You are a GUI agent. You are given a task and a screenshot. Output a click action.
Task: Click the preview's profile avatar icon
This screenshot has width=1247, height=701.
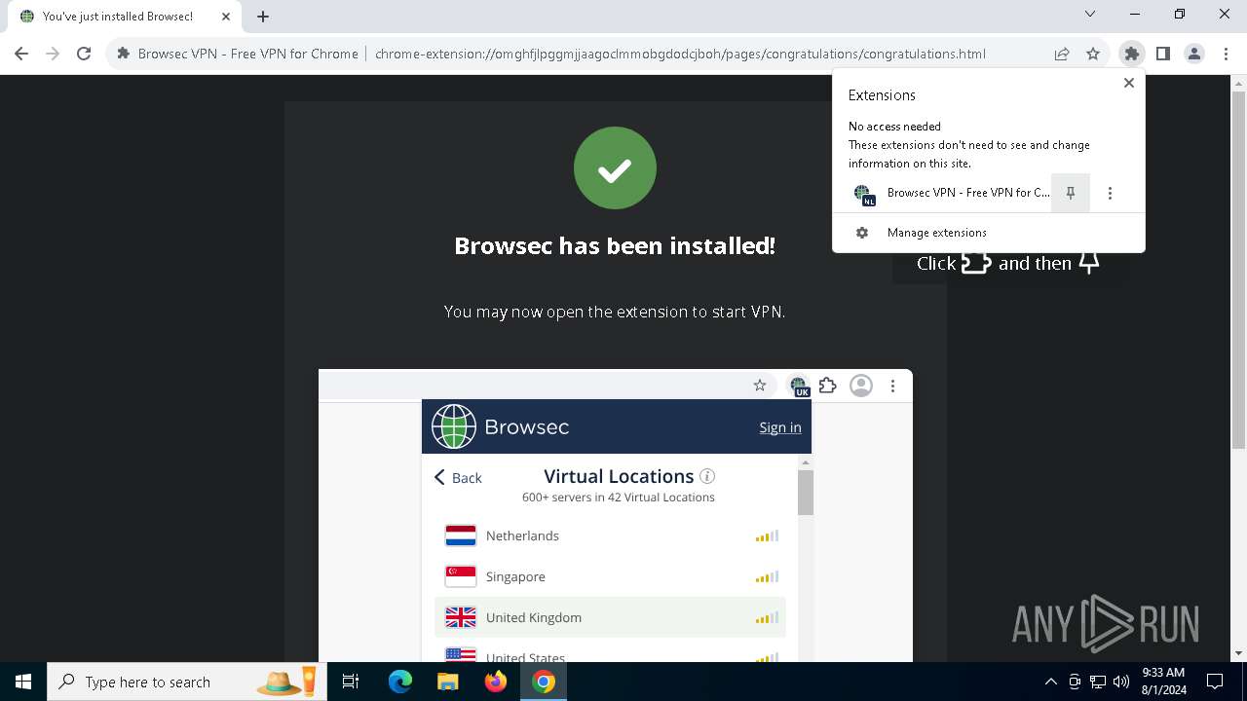pyautogui.click(x=861, y=386)
